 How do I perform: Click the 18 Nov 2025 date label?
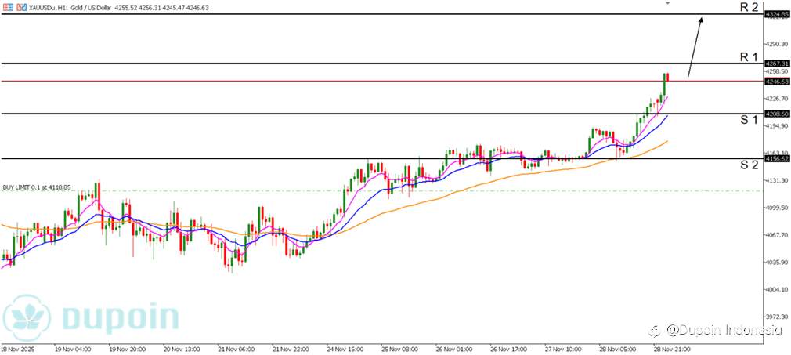tap(19, 349)
